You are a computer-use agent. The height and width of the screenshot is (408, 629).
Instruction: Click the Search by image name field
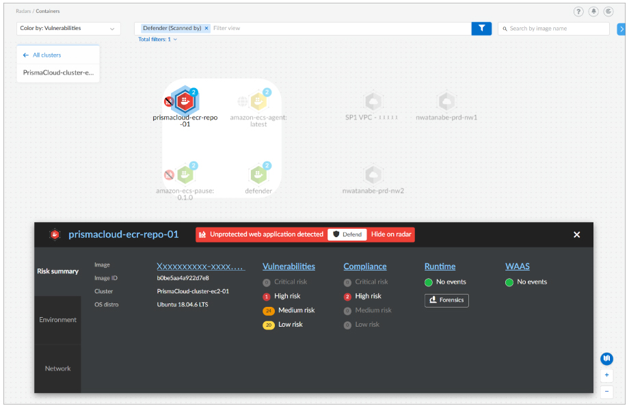pos(554,29)
